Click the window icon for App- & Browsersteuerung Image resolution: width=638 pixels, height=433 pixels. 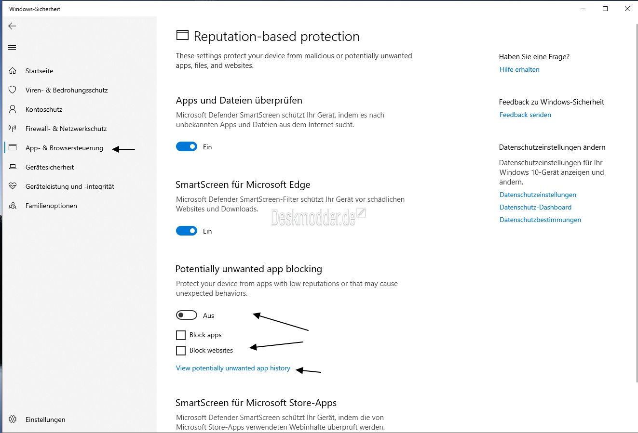[13, 148]
